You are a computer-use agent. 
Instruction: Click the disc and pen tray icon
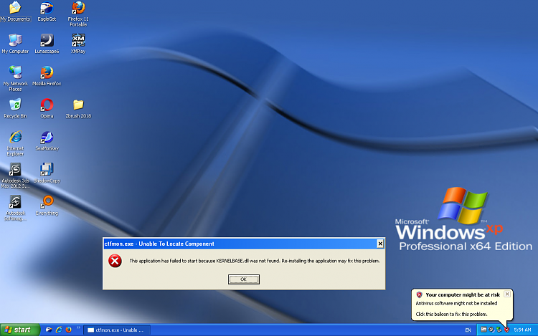pos(491,330)
